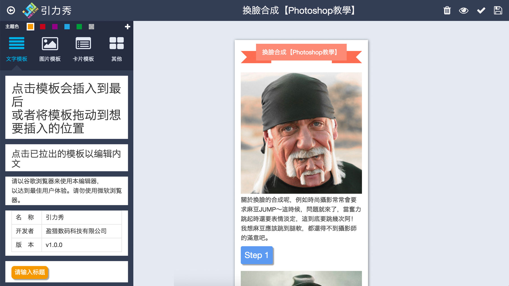
Task: Choose the purple theme color swatch
Action: point(55,27)
